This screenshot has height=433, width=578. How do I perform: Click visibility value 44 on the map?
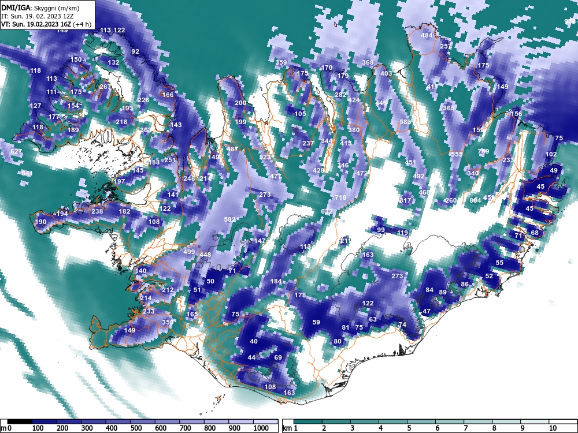(251, 357)
